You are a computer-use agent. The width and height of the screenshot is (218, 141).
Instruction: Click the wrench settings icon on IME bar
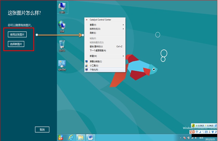click(216, 132)
